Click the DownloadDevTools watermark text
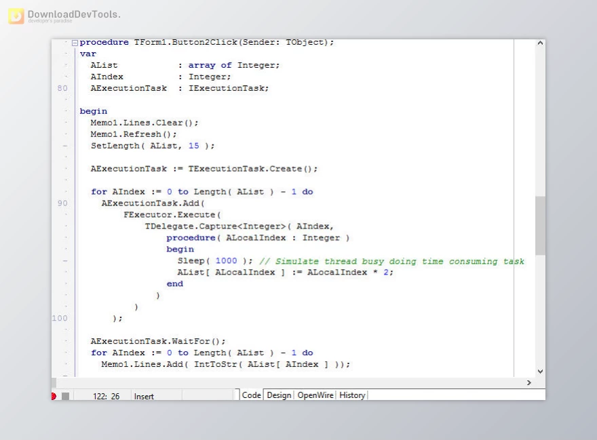The image size is (597, 440). (x=74, y=14)
